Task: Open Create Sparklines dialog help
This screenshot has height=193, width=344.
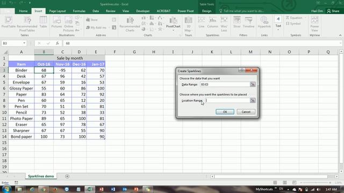Action: (241, 70)
